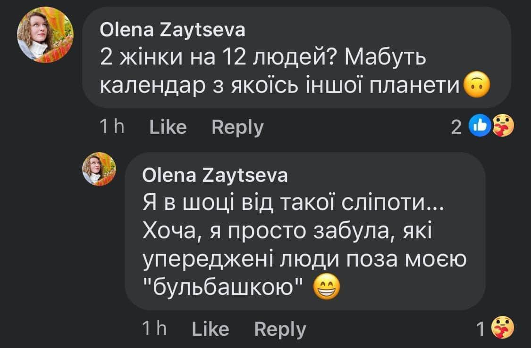Screen dimensions: 531x348
Task: Click the "1 h" timestamp on the reply
Action: [x=154, y=329]
